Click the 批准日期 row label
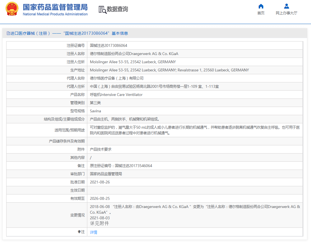 77,182
